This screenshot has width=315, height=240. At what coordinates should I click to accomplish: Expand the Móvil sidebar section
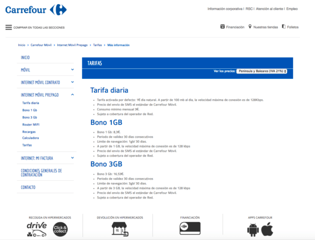click(72, 69)
